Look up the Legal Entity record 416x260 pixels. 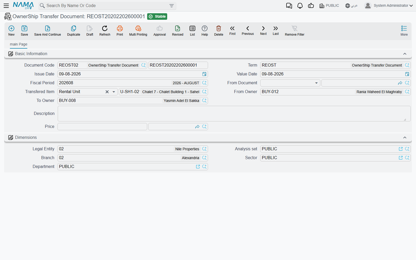pos(204,149)
